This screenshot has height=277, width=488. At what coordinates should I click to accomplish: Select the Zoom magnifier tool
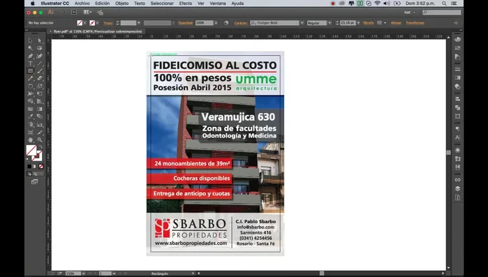pyautogui.click(x=40, y=140)
